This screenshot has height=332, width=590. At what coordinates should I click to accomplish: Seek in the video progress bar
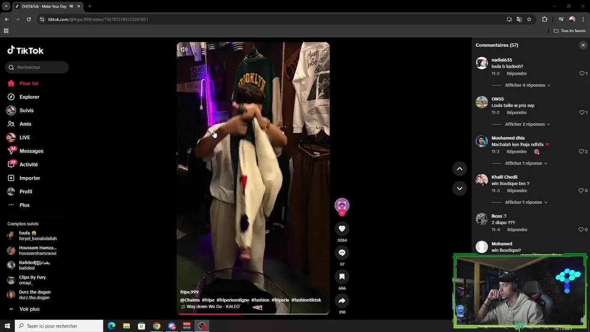(x=253, y=314)
